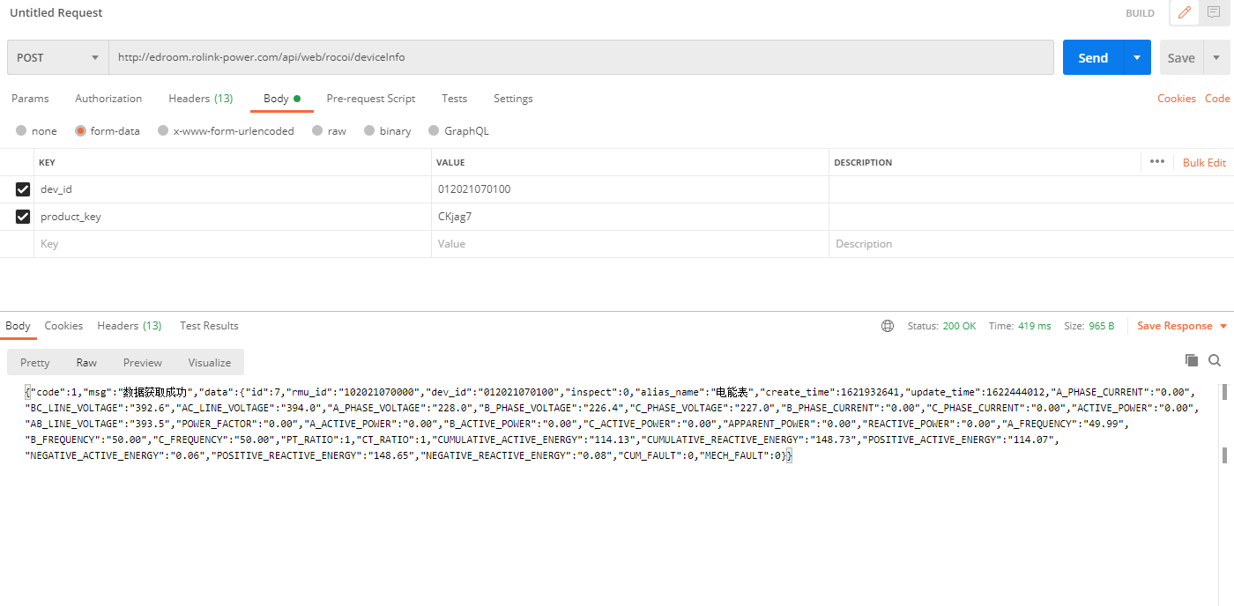This screenshot has height=606, width=1234.
Task: Open the Save Response dropdown
Action: pos(1181,326)
